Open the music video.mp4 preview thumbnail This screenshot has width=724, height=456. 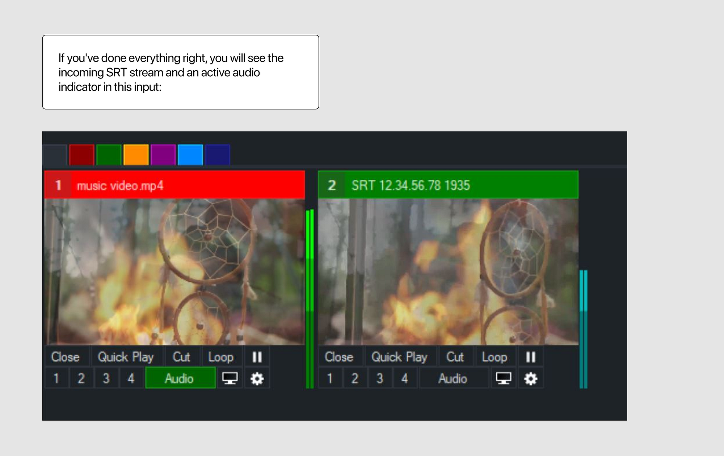(x=174, y=272)
